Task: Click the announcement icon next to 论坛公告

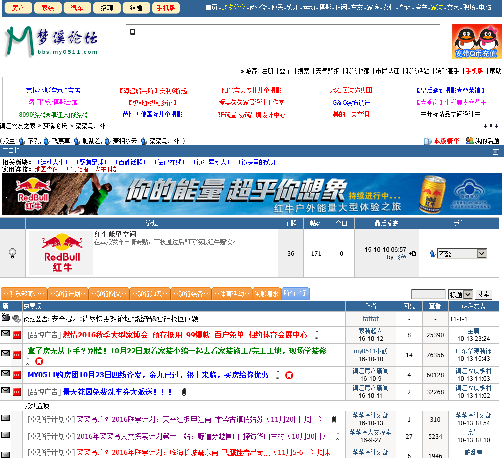Action: [x=16, y=319]
